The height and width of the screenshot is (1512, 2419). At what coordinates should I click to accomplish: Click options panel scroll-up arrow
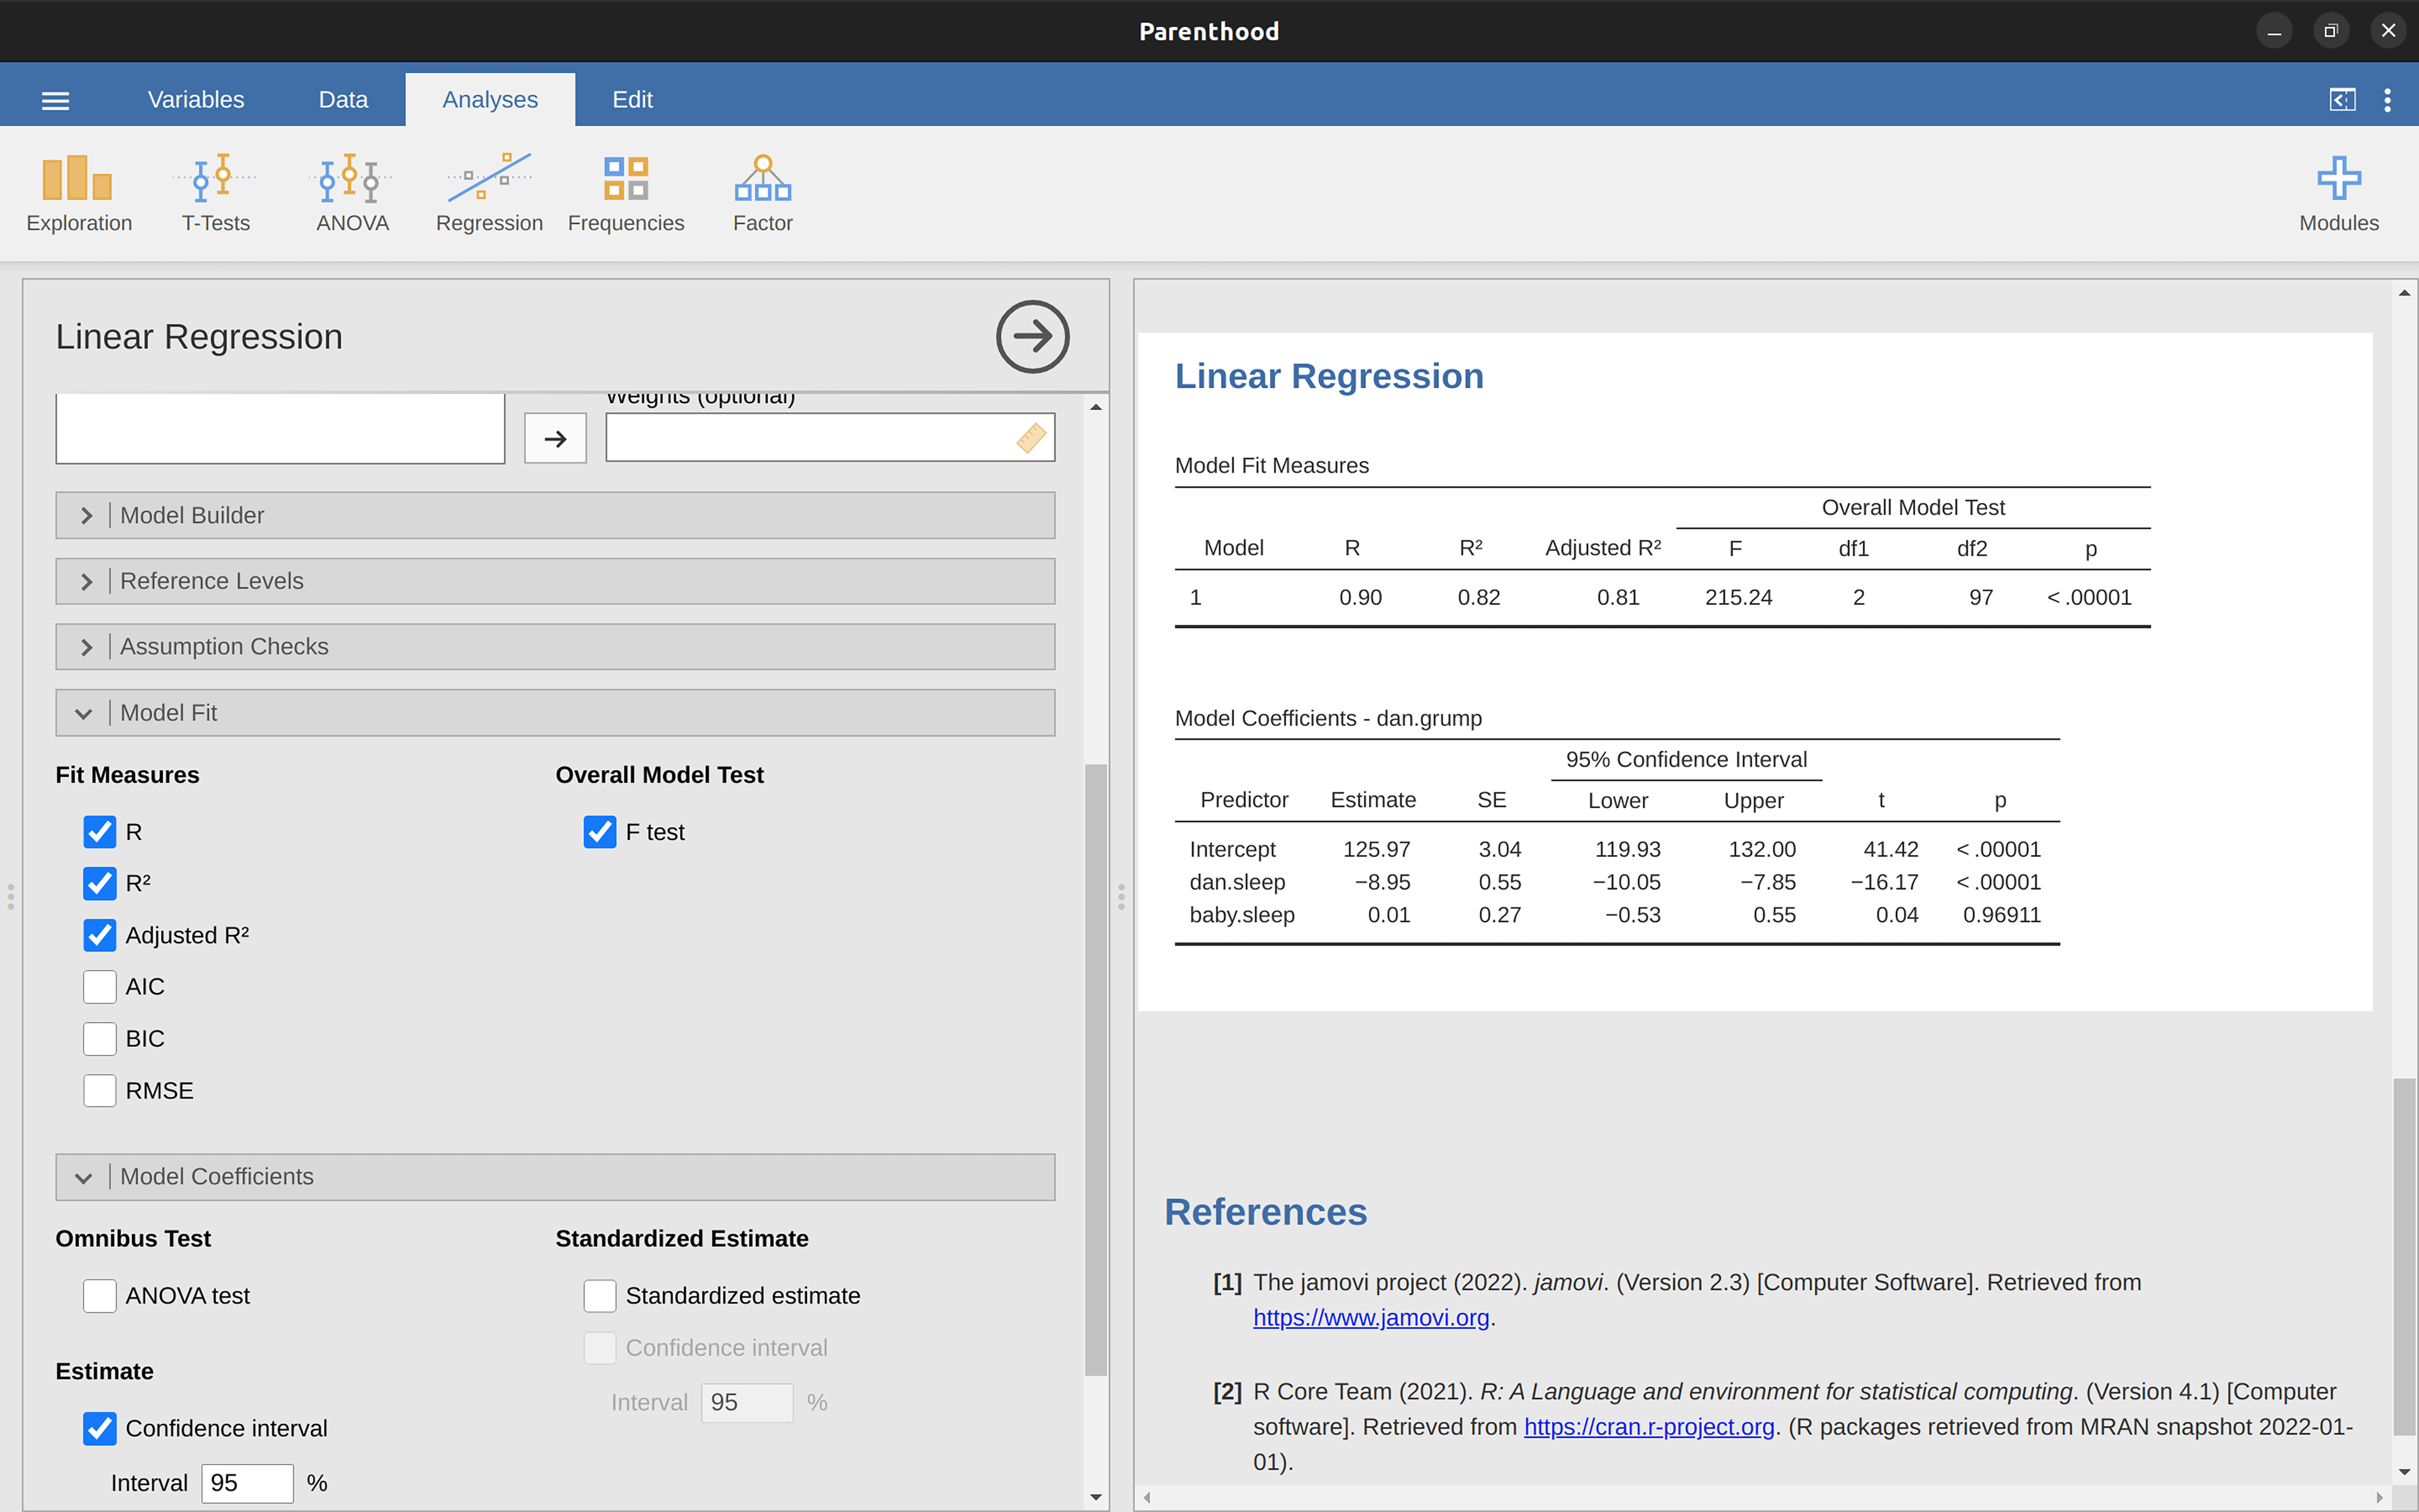pyautogui.click(x=1096, y=407)
